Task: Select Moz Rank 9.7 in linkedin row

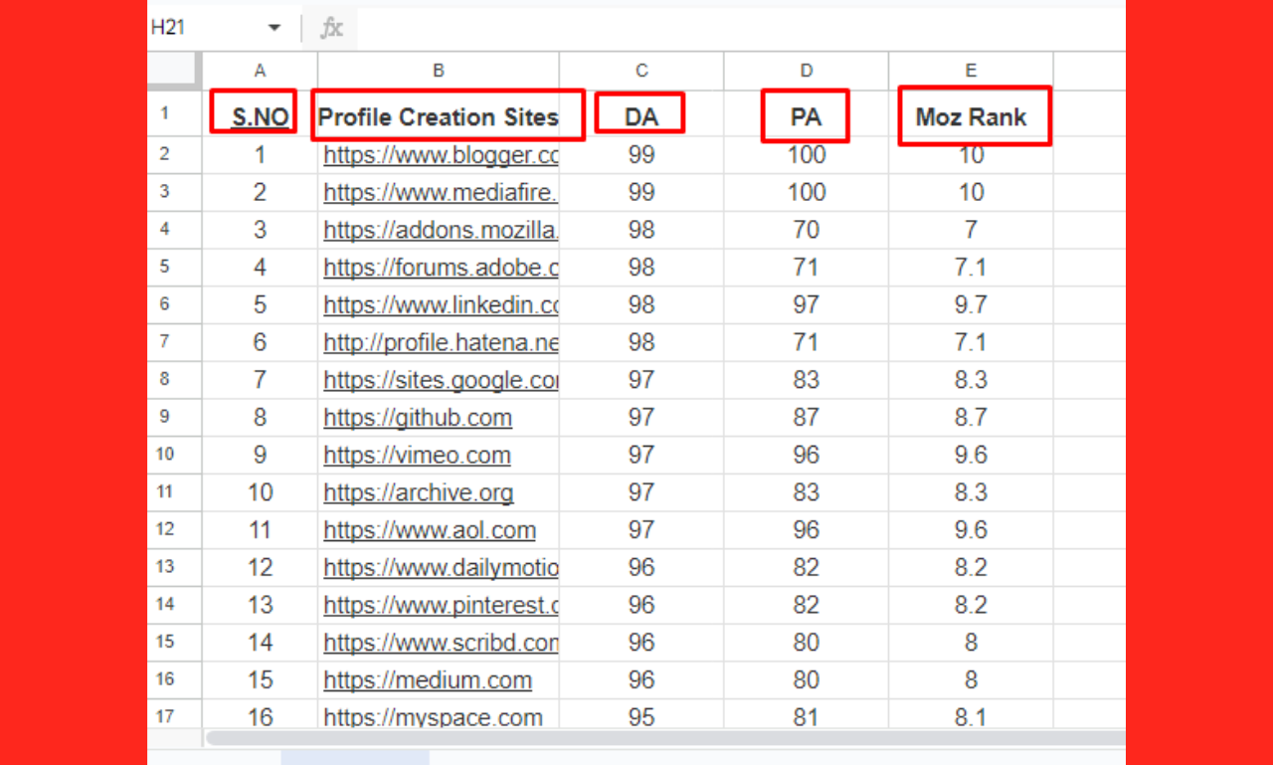Action: point(971,305)
